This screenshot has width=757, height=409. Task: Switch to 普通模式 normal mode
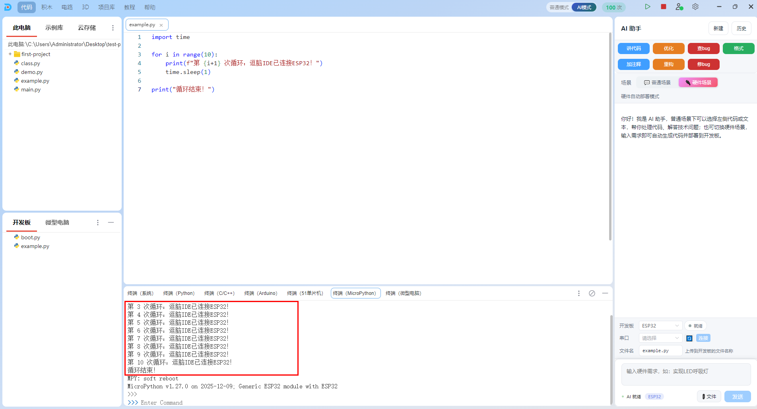tap(559, 8)
